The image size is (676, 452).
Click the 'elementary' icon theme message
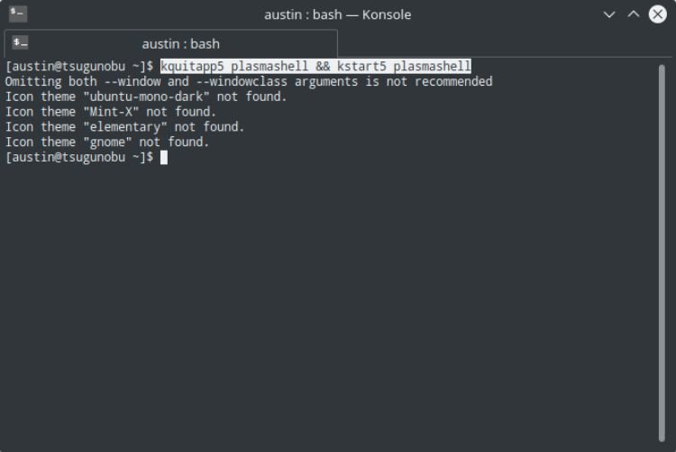click(124, 127)
